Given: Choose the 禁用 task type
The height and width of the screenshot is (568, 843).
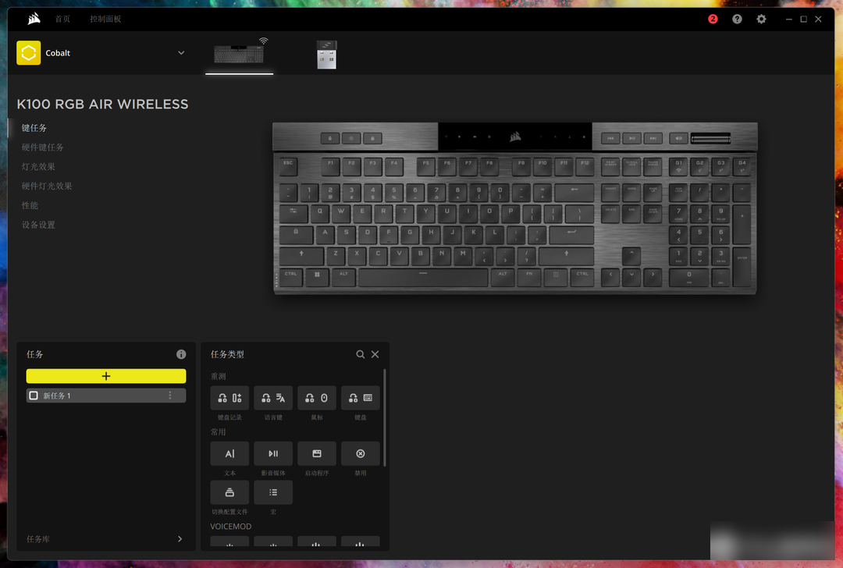Looking at the screenshot, I should click(360, 453).
